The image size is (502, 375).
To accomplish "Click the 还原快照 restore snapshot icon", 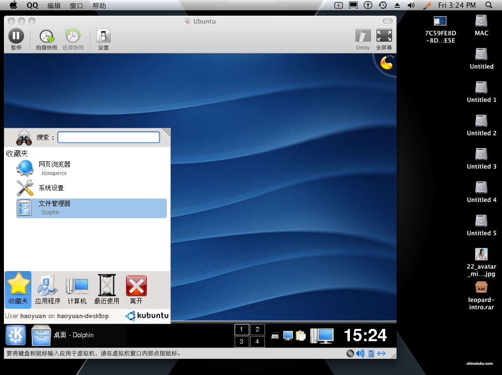I will coord(73,36).
